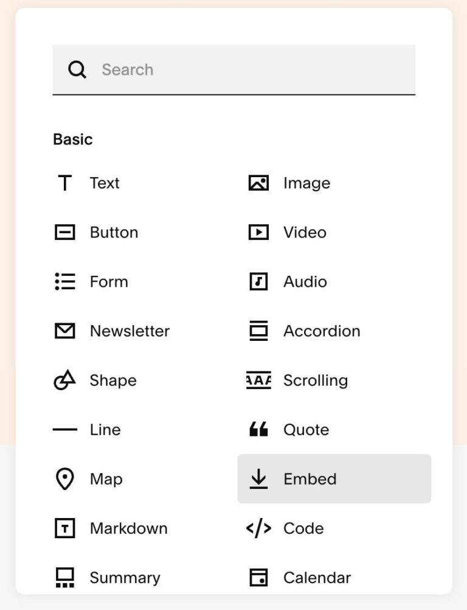Click the Shape block icon

coord(64,380)
